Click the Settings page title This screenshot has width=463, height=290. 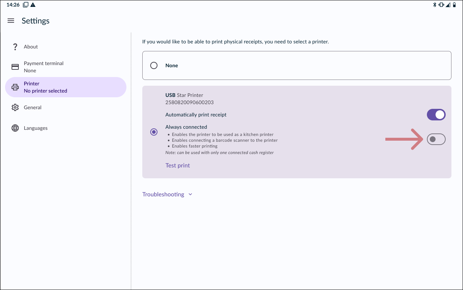[x=35, y=21]
